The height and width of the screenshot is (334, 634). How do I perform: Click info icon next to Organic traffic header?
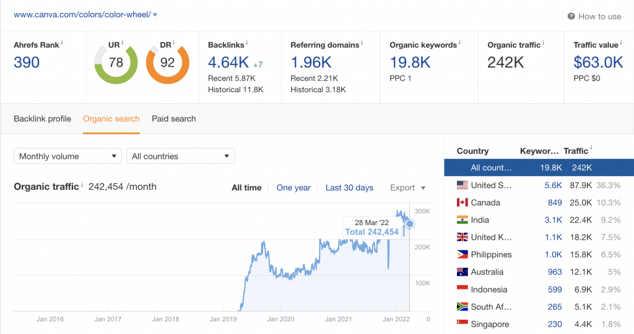(x=543, y=43)
